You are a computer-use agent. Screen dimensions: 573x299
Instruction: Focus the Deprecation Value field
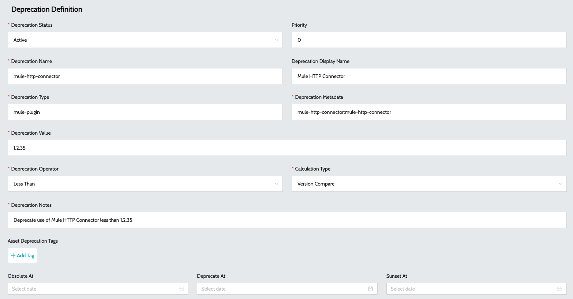(x=287, y=148)
